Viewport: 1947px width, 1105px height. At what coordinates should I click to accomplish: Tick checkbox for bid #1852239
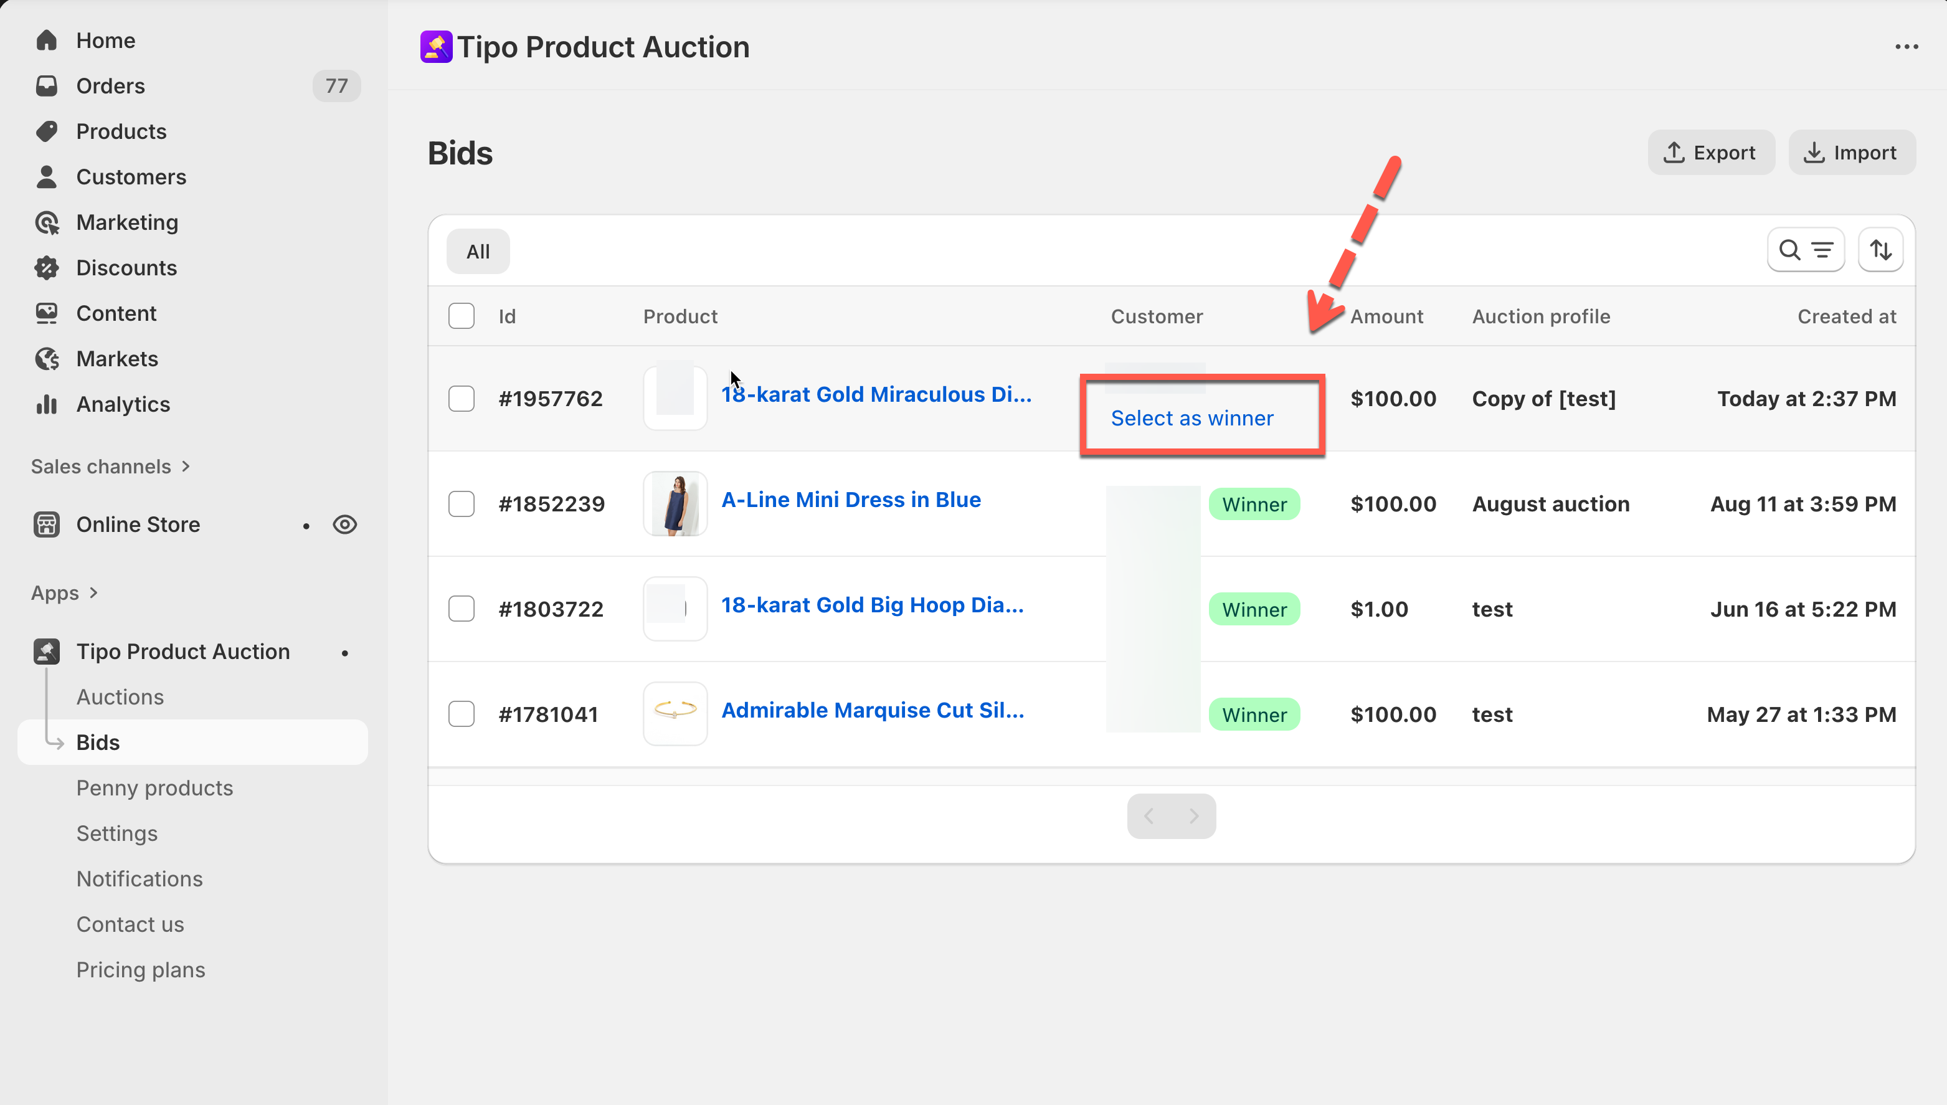tap(462, 504)
